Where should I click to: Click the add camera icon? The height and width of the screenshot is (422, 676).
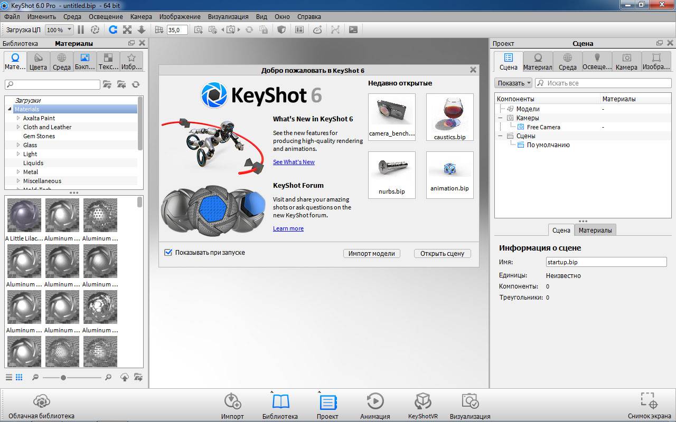point(199,30)
